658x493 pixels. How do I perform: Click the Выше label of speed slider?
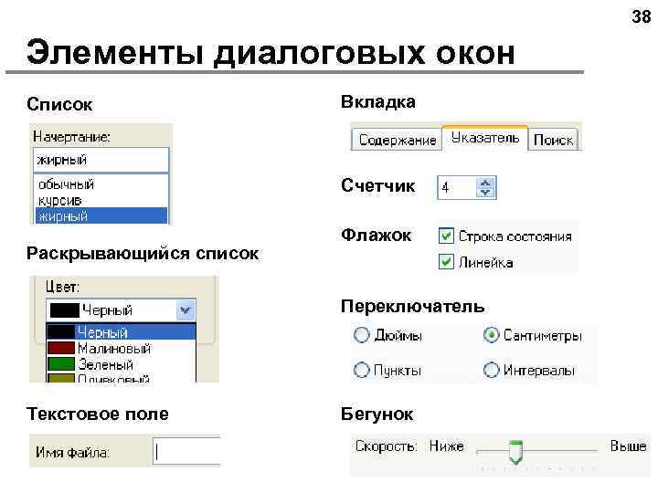[628, 446]
